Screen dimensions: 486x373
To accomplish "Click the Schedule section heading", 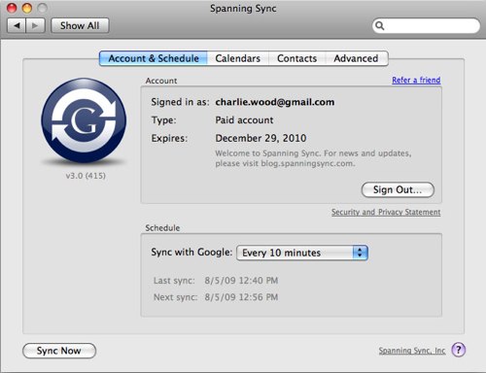I will [162, 228].
